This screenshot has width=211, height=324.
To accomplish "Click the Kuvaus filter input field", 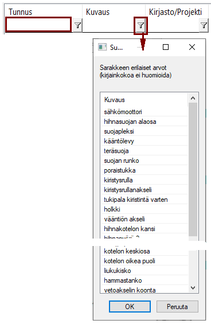I will pyautogui.click(x=108, y=26).
